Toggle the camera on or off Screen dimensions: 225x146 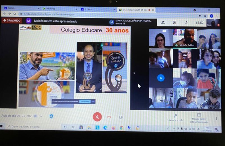click(x=121, y=117)
